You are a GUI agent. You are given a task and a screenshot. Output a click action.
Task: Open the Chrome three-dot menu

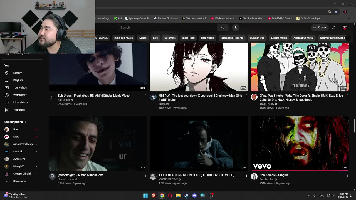point(351,12)
